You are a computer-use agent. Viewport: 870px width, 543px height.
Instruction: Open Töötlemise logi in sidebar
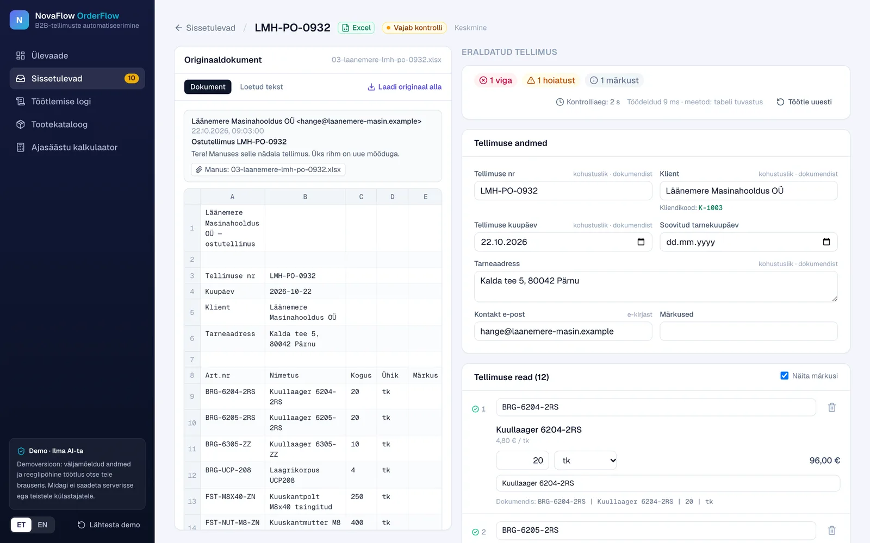point(77,102)
